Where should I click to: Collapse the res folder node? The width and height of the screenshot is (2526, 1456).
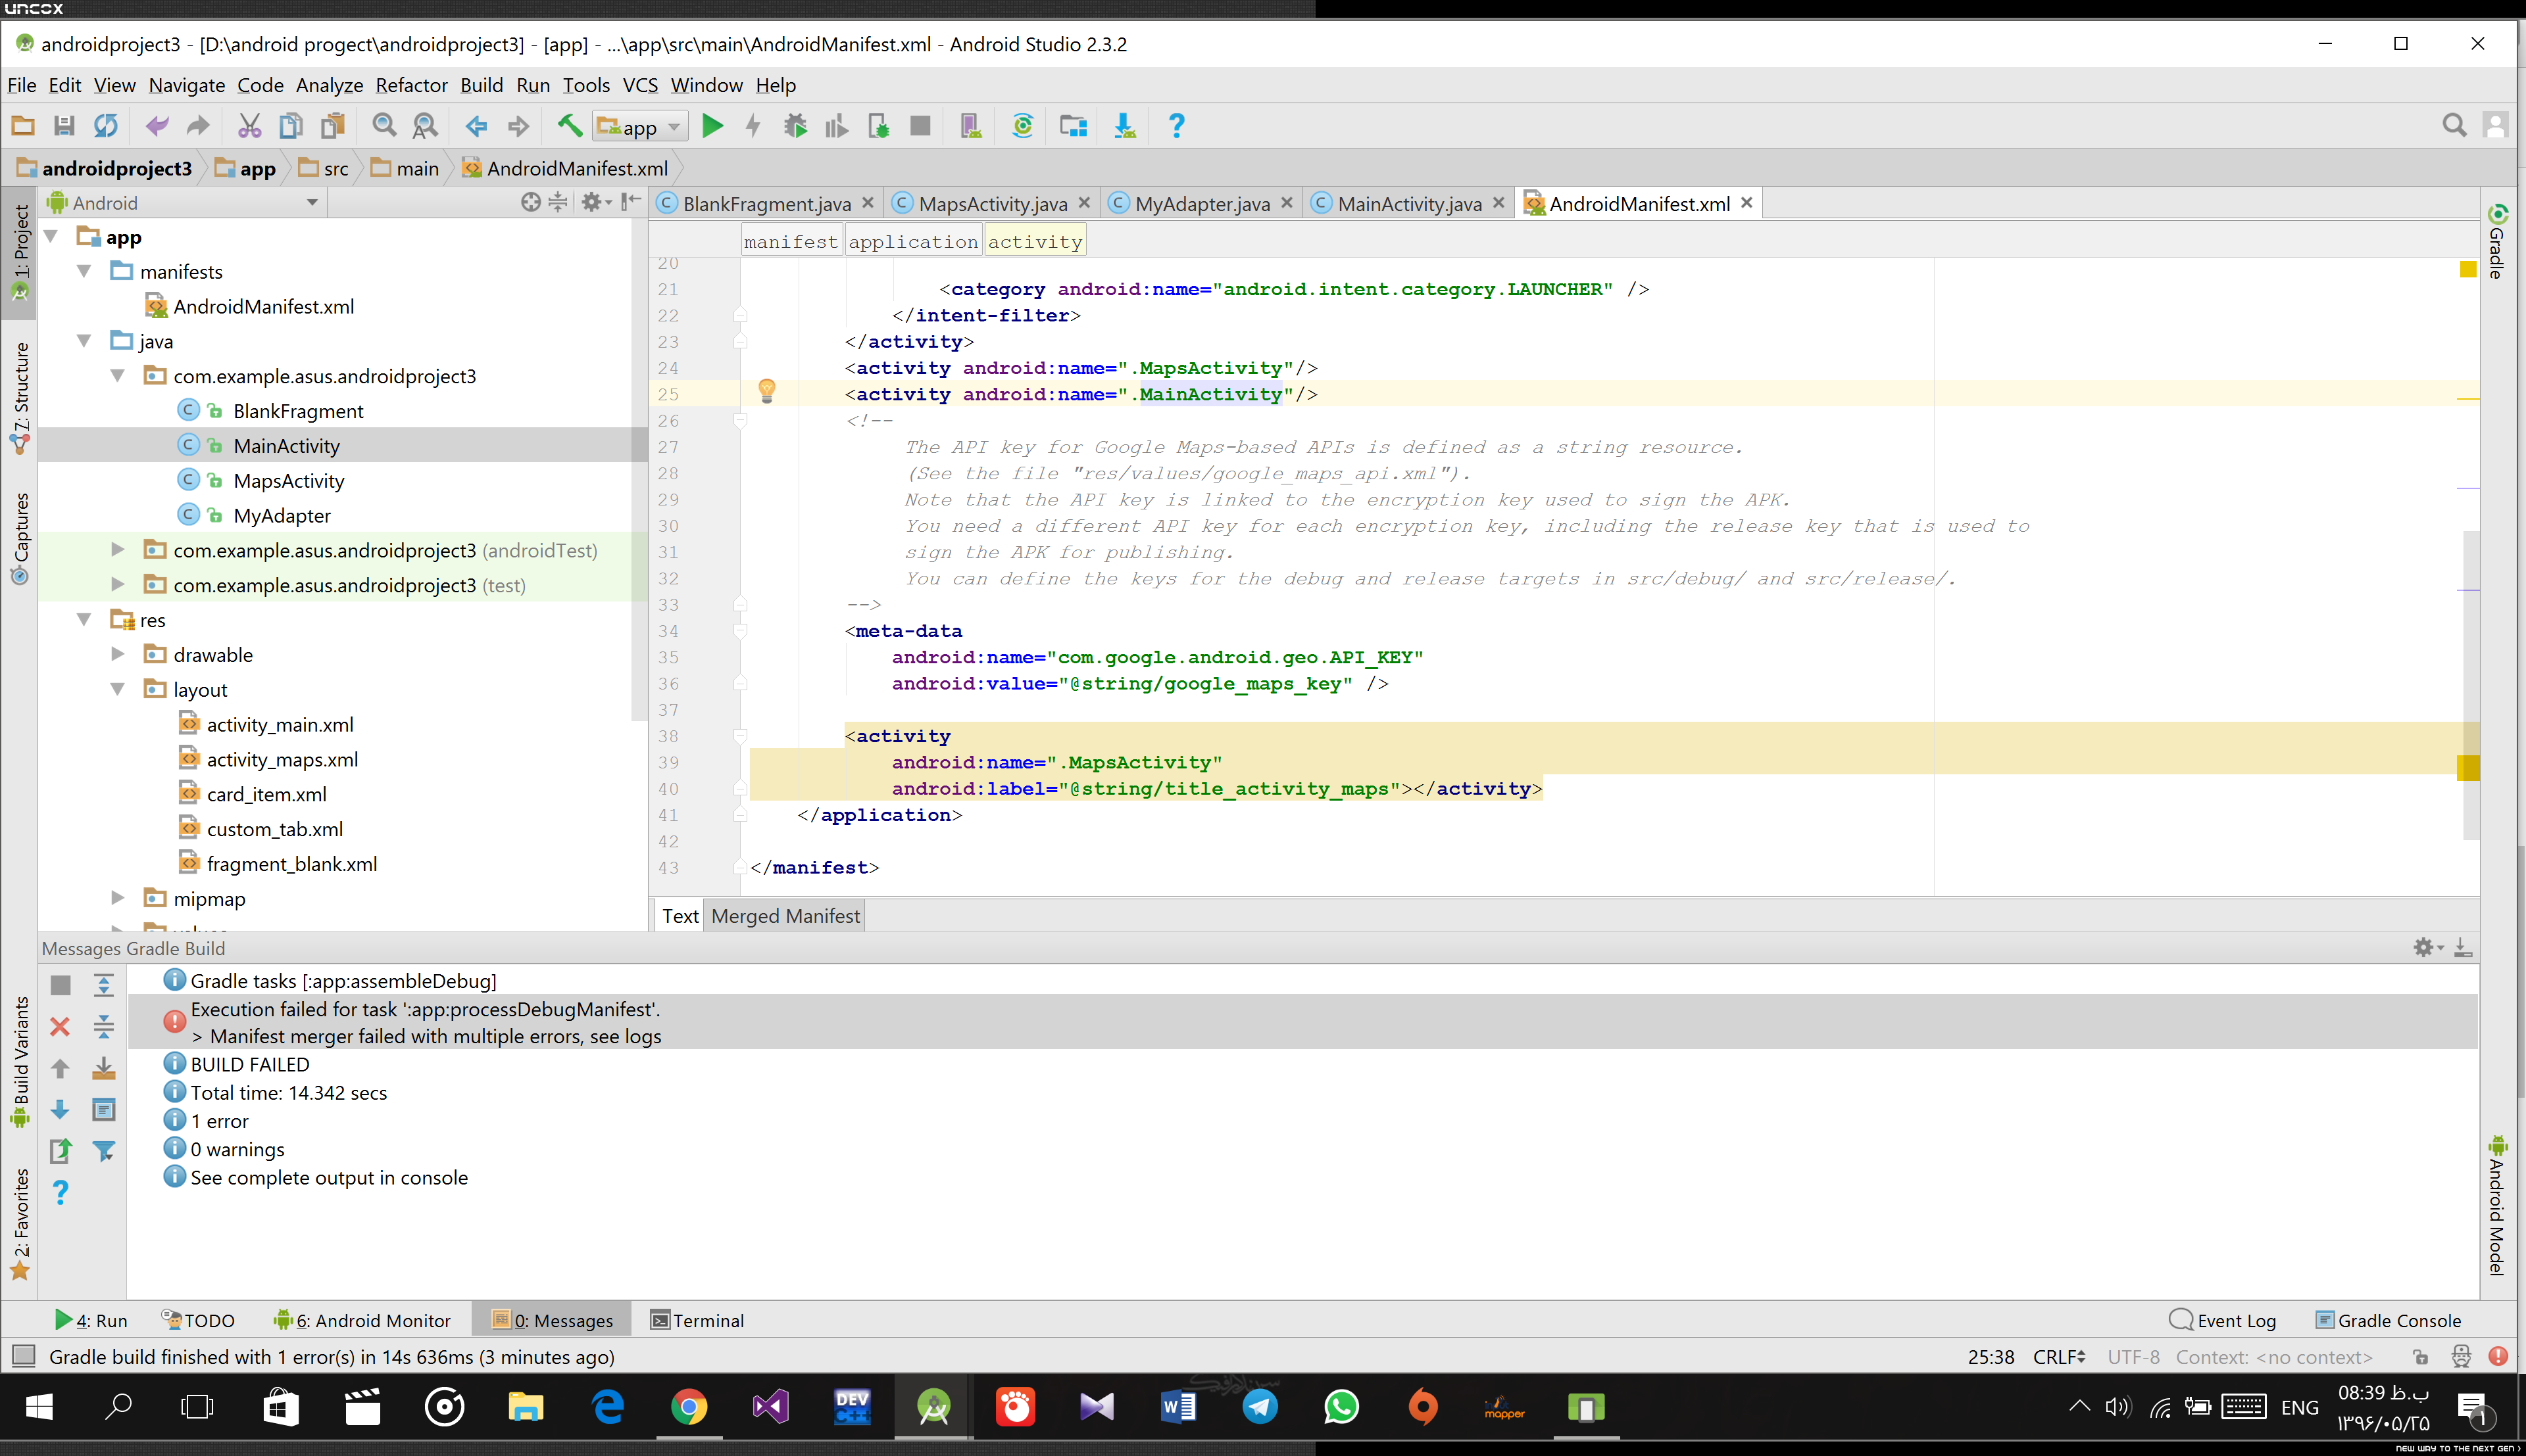click(85, 620)
